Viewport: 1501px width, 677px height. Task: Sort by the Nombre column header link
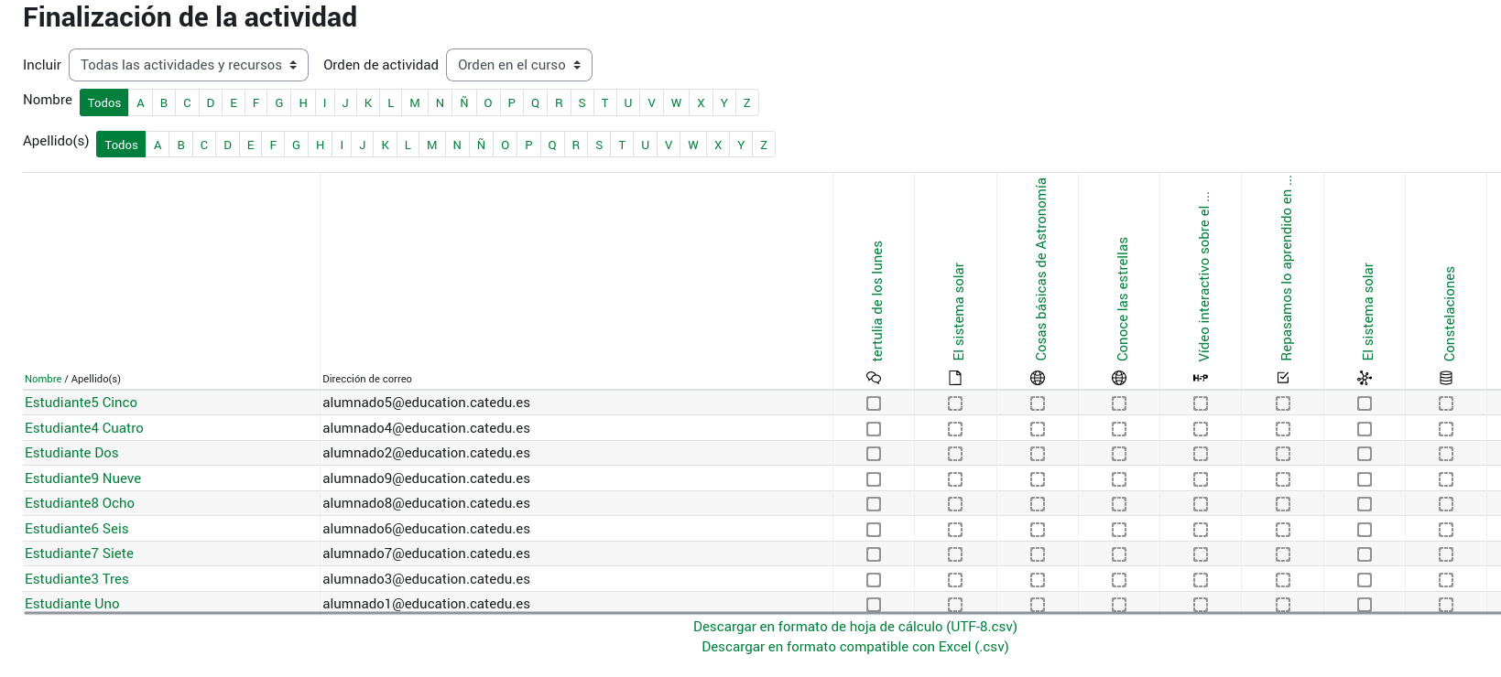coord(43,379)
